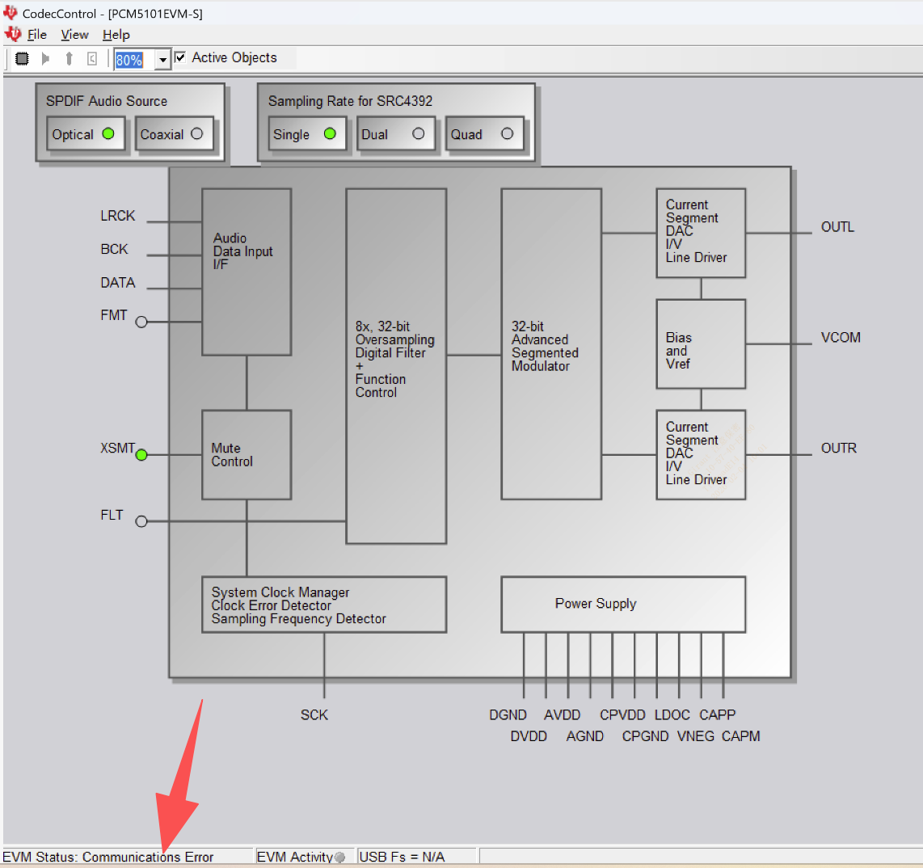
Task: Click the grayed page icon in the toolbar
Action: point(92,59)
